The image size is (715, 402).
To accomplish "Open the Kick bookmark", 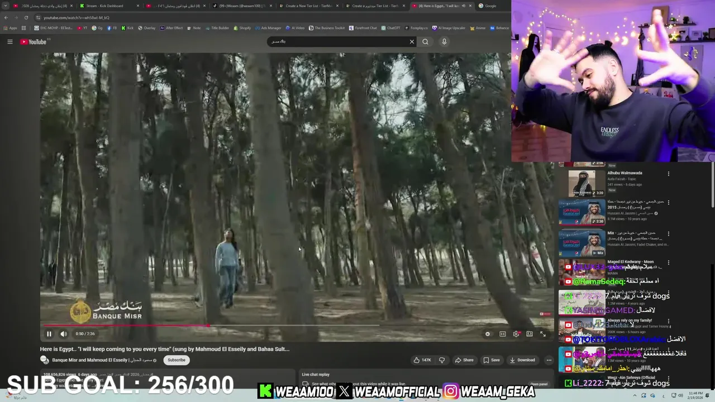I will (127, 28).
